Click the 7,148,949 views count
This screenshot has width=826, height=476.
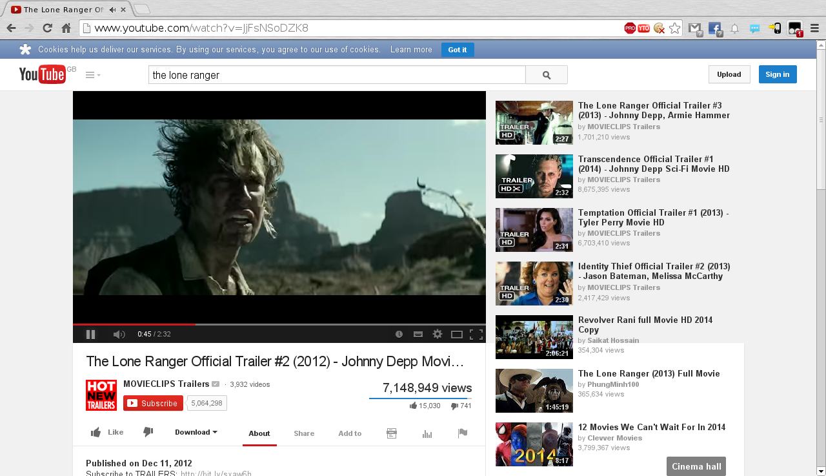(427, 388)
